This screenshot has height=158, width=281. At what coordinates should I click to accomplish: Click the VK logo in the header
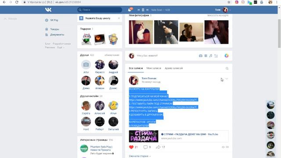pyautogui.click(x=48, y=10)
